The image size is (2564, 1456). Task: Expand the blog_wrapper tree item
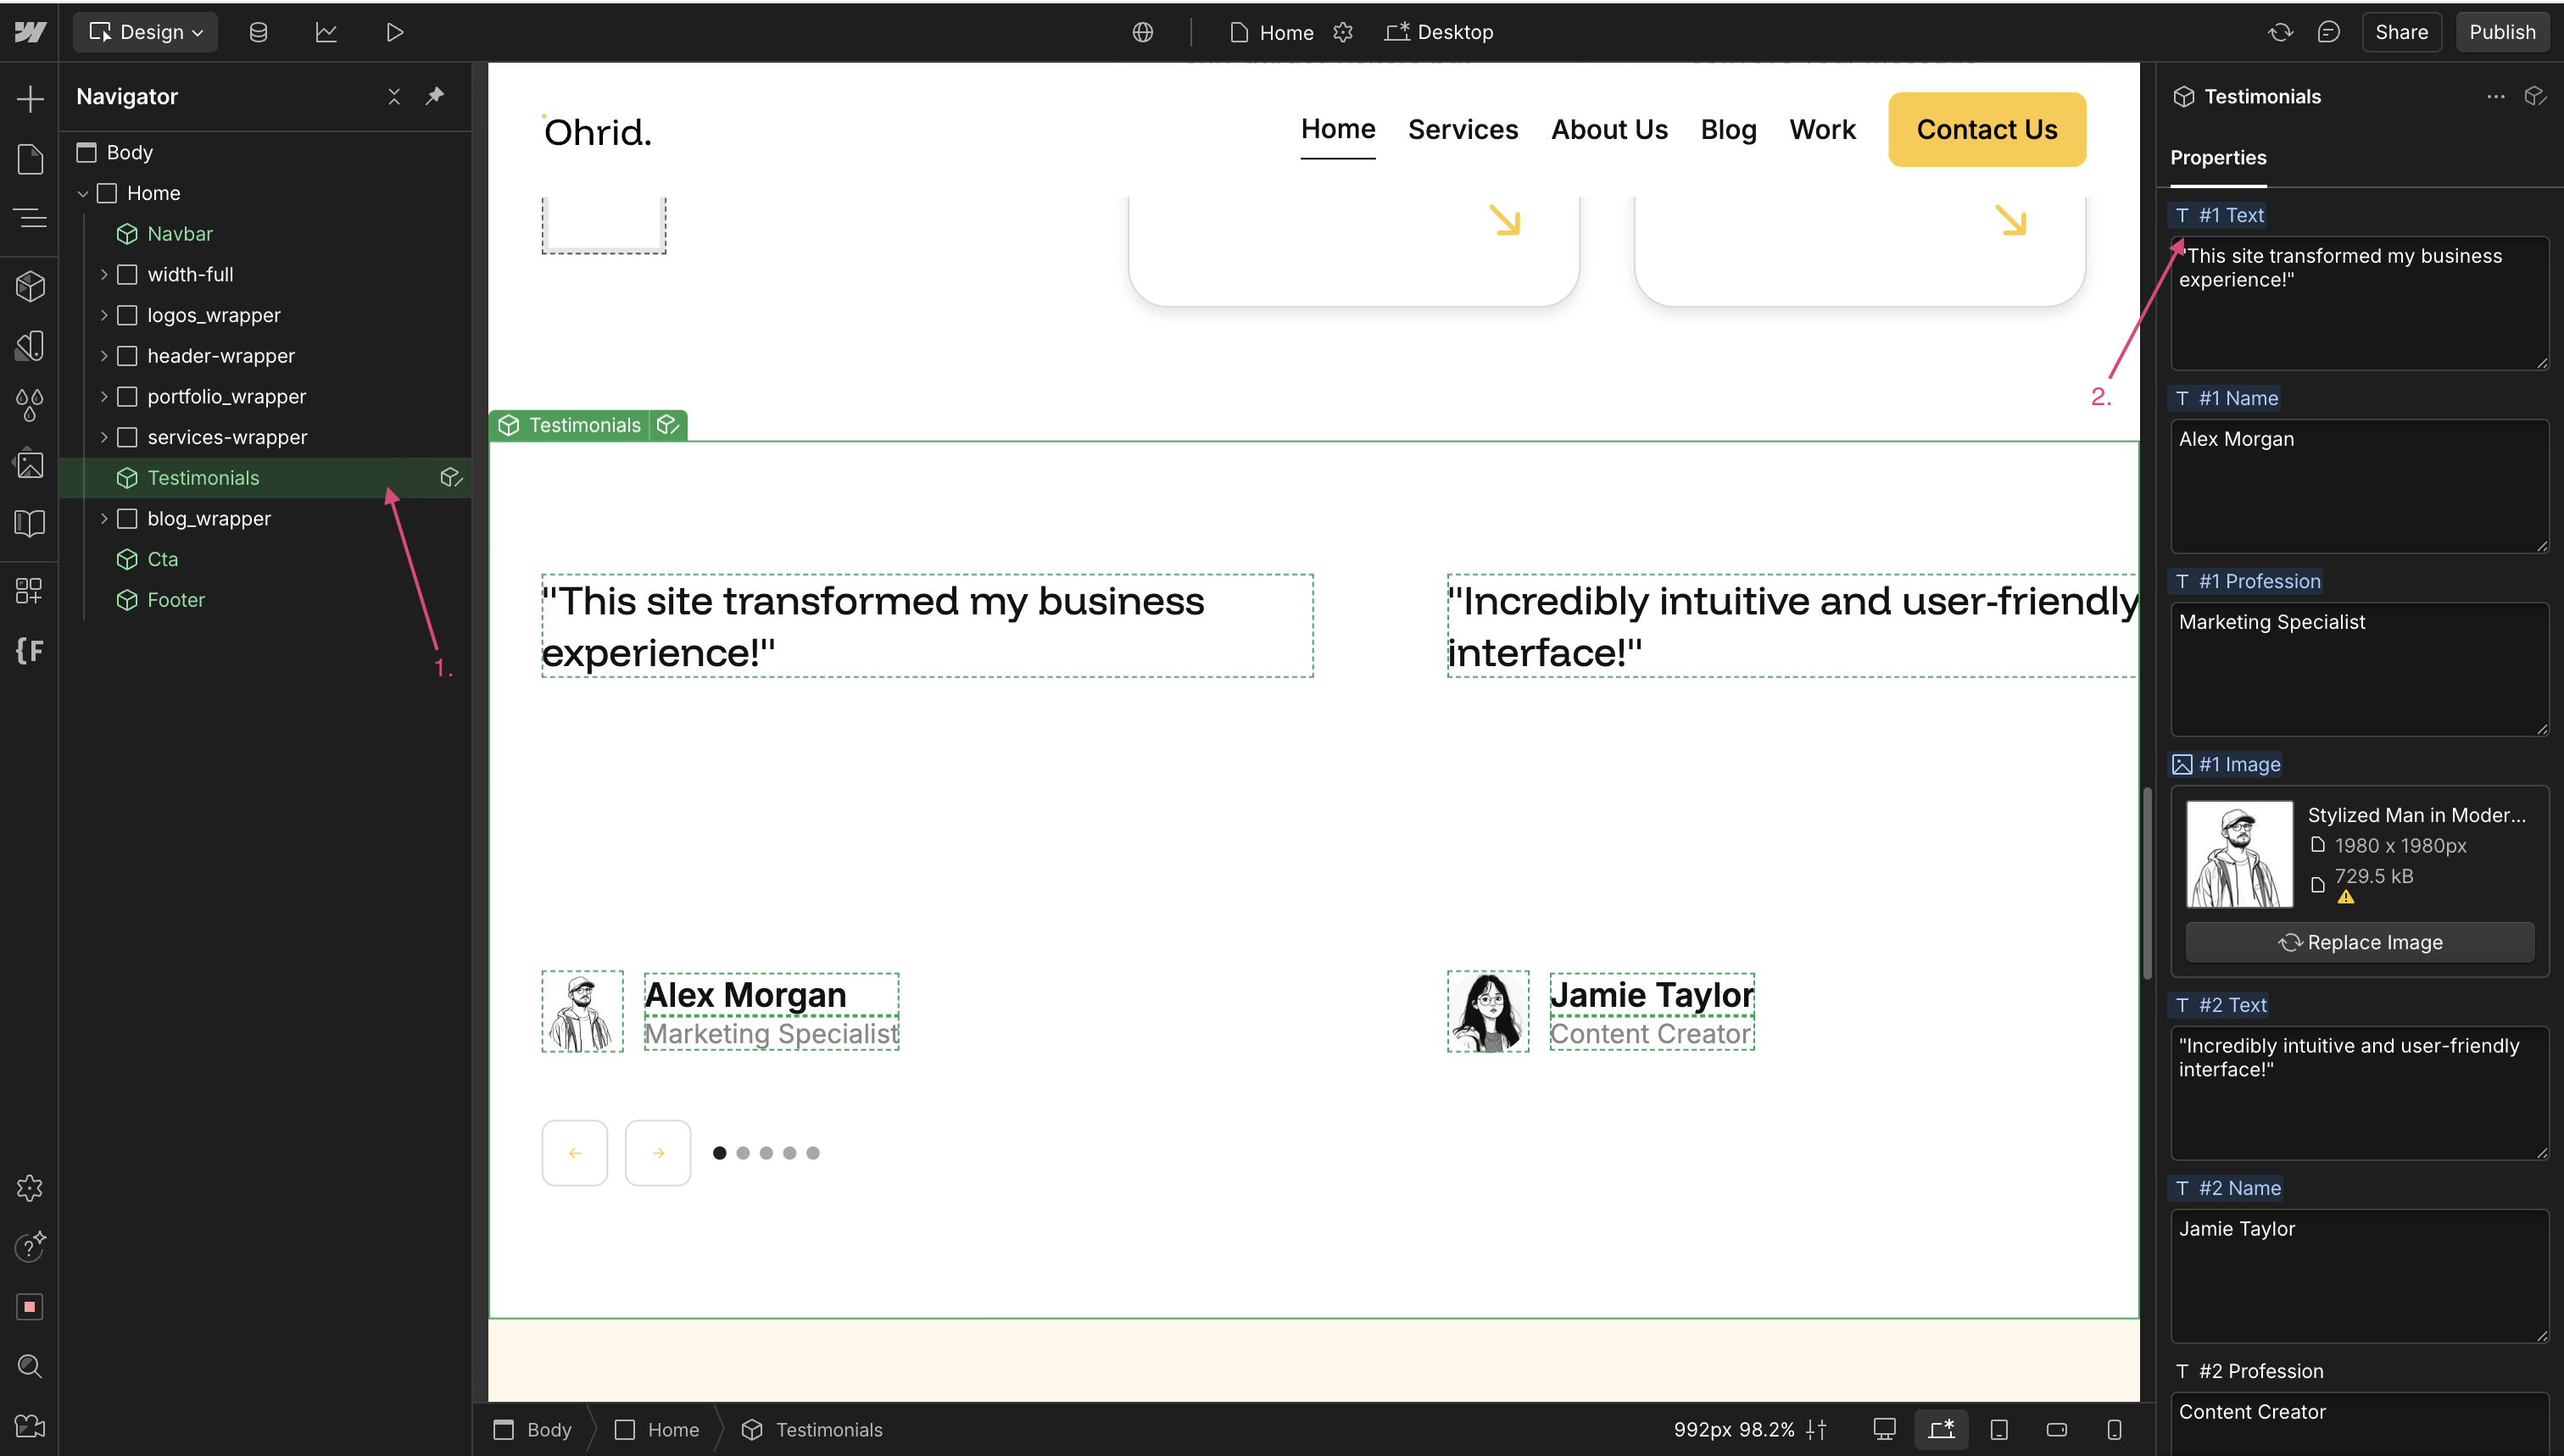104,518
